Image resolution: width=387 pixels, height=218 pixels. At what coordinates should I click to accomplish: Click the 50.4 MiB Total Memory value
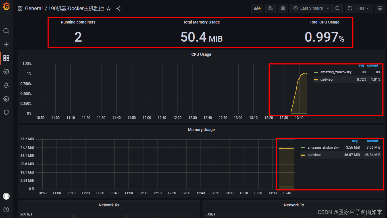[x=201, y=37]
